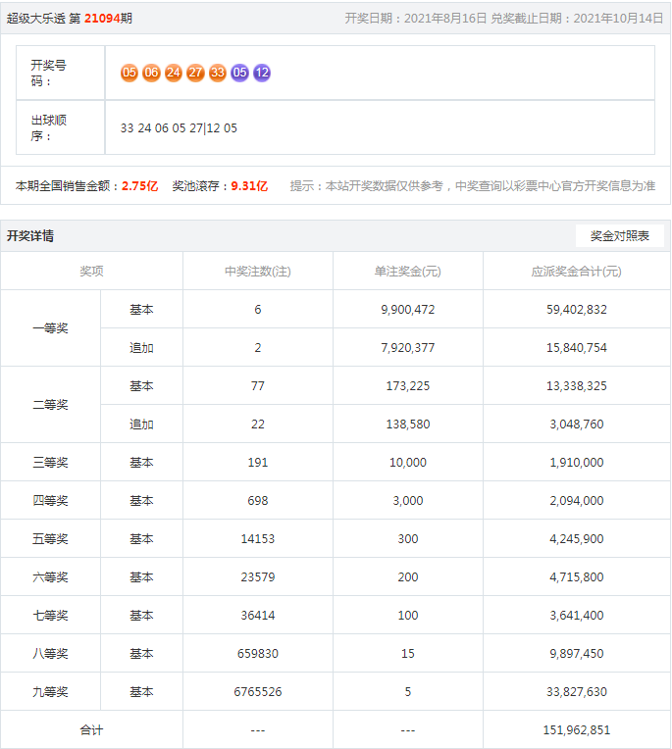This screenshot has width=672, height=749.
Task: Click the 五等奖 row label
Action: click(x=51, y=538)
